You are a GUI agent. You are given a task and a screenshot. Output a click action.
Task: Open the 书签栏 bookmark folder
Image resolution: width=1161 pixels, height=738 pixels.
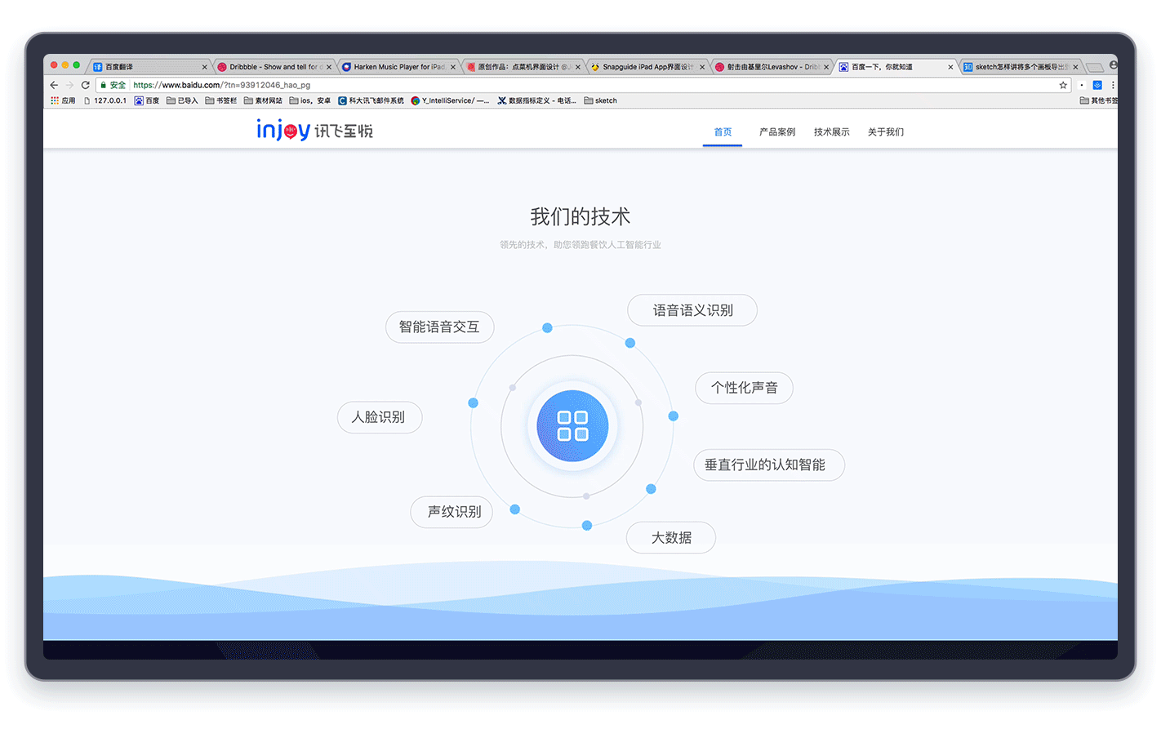pyautogui.click(x=221, y=100)
